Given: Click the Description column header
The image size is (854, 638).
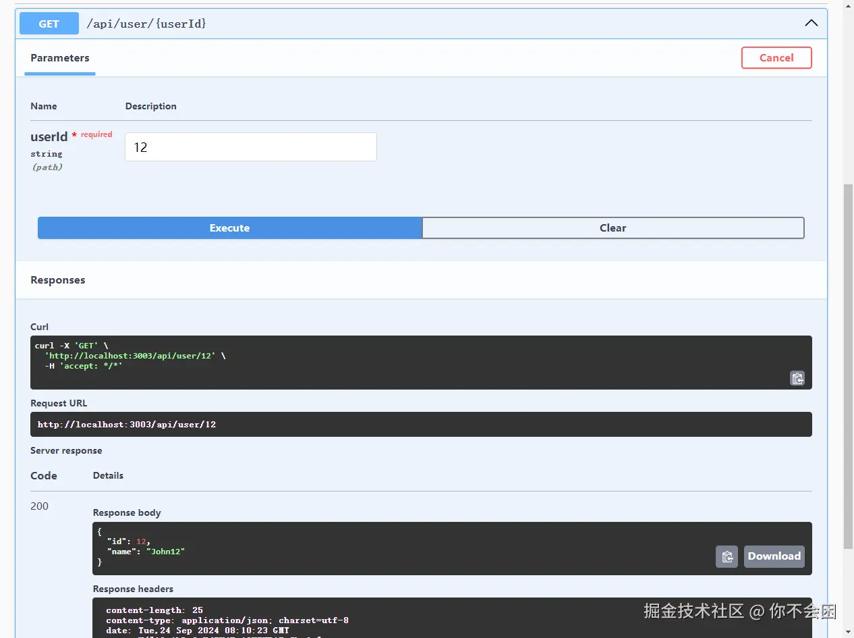Looking at the screenshot, I should pos(151,107).
